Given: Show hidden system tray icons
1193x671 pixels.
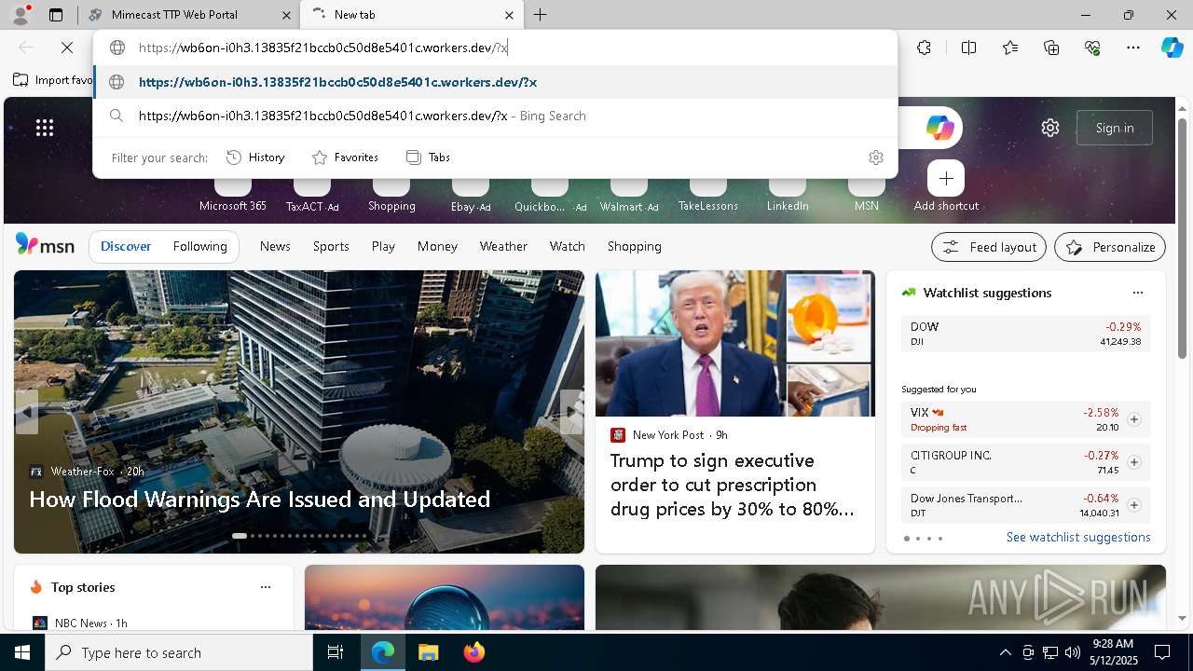Looking at the screenshot, I should [1005, 652].
